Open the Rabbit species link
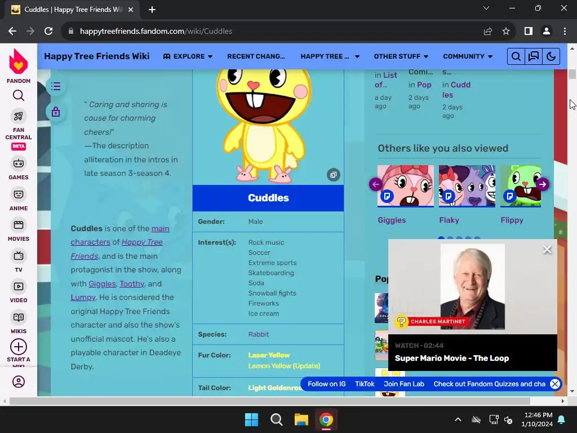This screenshot has height=433, width=577. click(258, 334)
